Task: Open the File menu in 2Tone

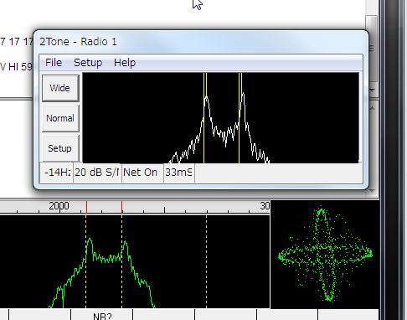Action: 54,63
